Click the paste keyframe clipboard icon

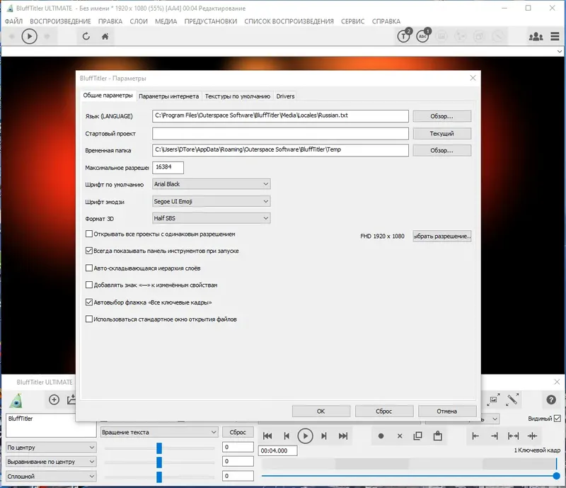pos(437,436)
